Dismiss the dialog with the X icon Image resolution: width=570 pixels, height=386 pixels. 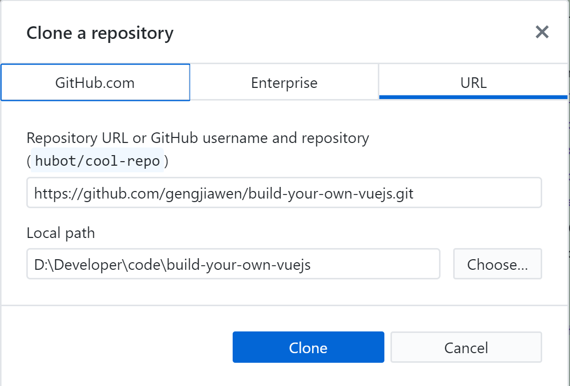[x=542, y=32]
